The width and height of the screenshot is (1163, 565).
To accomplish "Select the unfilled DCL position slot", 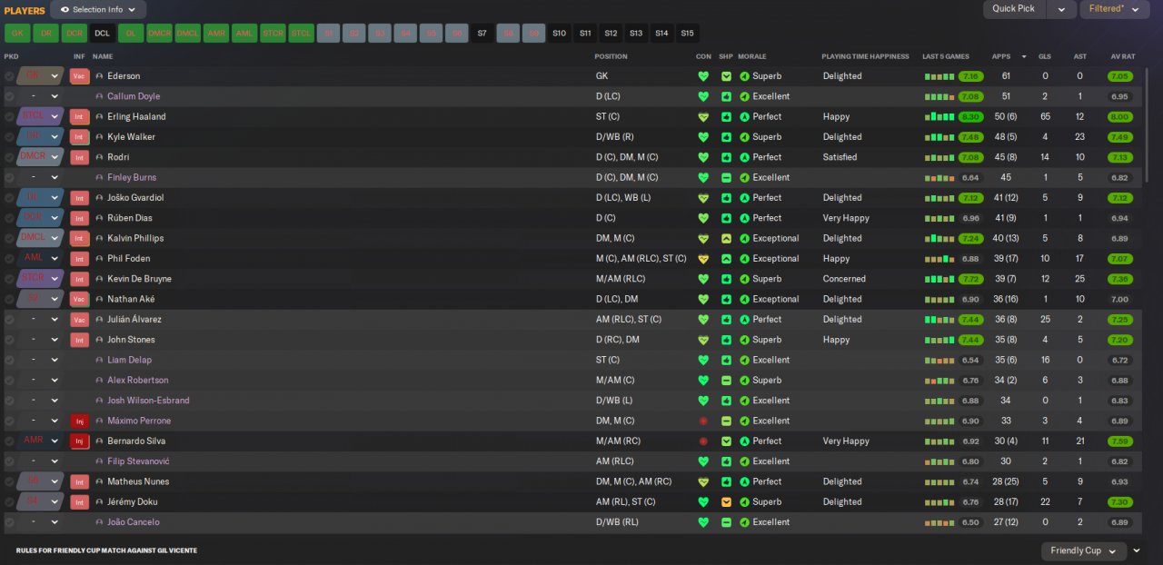I will pos(103,33).
